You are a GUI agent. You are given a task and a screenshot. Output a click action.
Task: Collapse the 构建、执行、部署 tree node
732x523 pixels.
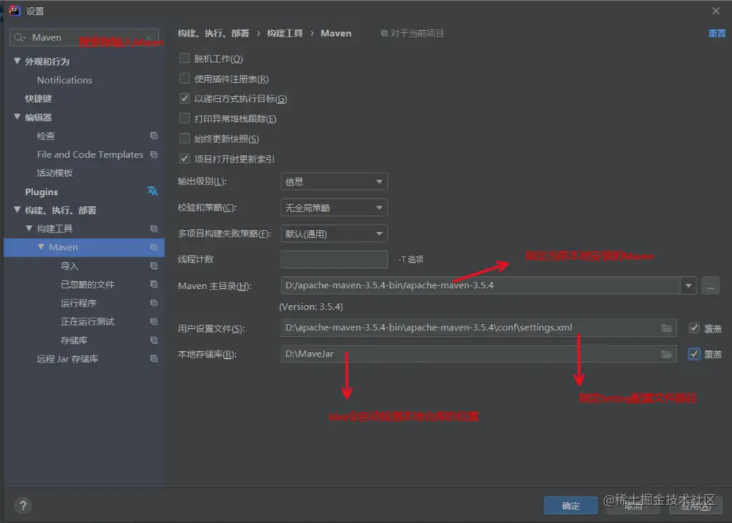point(18,210)
